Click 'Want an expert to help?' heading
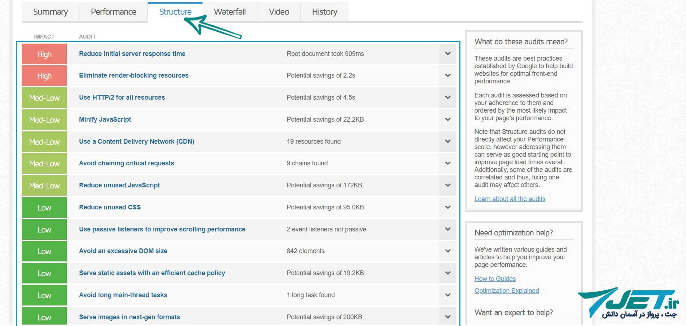The height and width of the screenshot is (326, 686). (x=514, y=313)
